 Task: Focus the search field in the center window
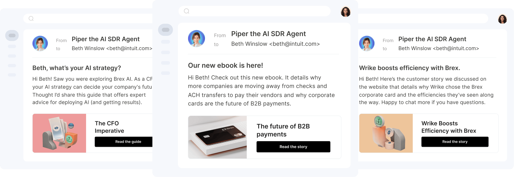tap(254, 11)
